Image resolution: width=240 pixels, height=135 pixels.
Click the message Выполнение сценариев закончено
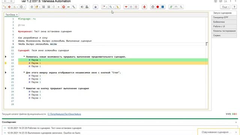[x=44, y=133]
